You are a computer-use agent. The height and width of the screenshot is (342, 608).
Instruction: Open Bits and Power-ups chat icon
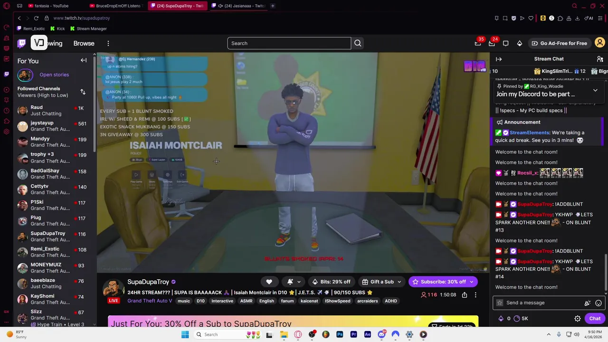[588, 303]
